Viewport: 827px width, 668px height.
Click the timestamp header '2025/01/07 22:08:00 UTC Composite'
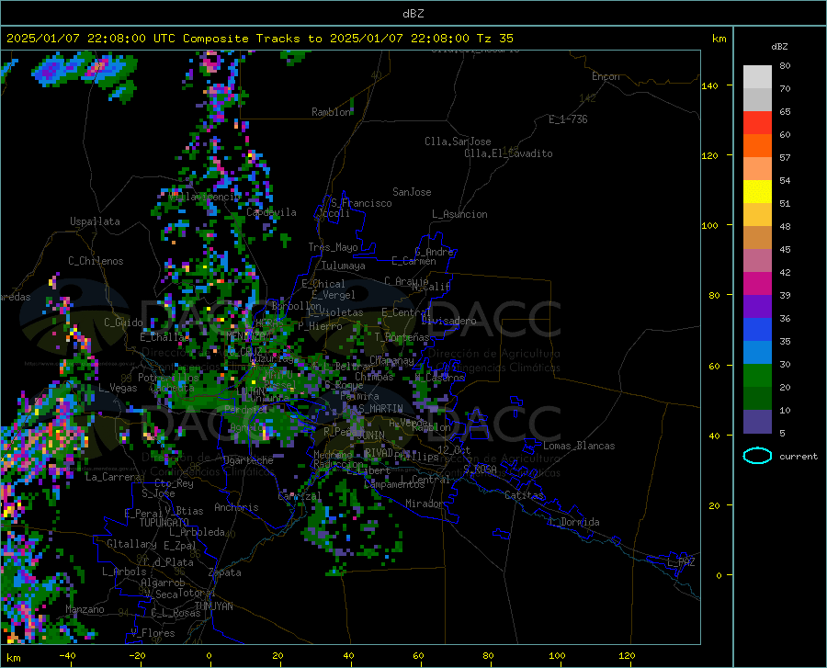[127, 39]
